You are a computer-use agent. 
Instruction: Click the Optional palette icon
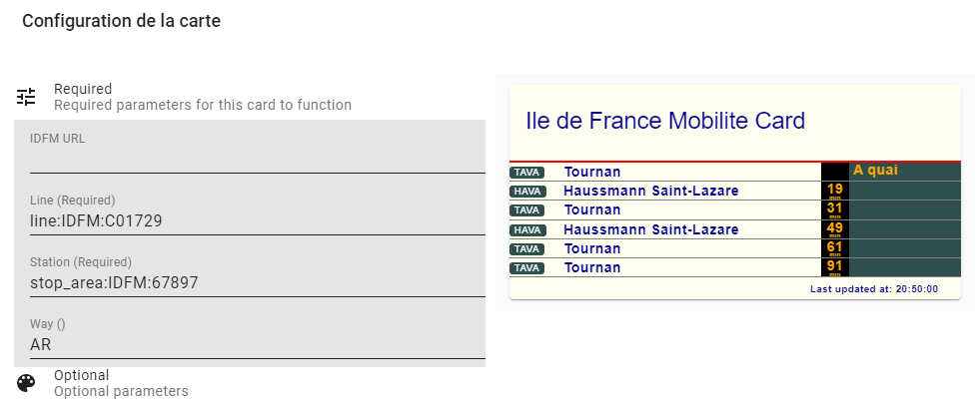click(x=26, y=383)
